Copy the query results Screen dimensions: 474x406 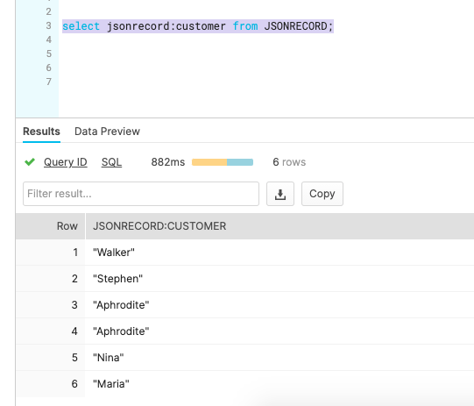[322, 194]
